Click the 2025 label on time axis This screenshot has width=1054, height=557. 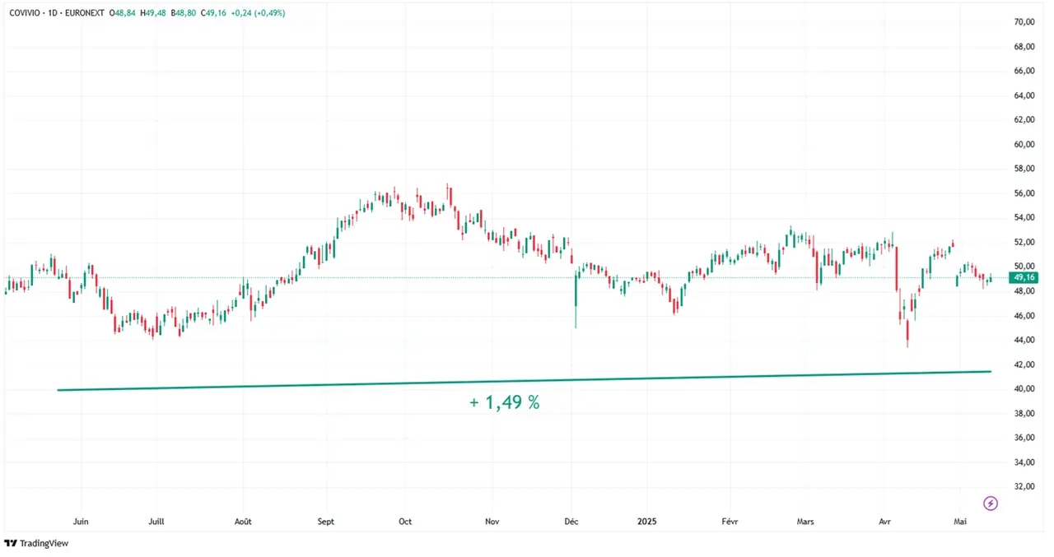(648, 522)
